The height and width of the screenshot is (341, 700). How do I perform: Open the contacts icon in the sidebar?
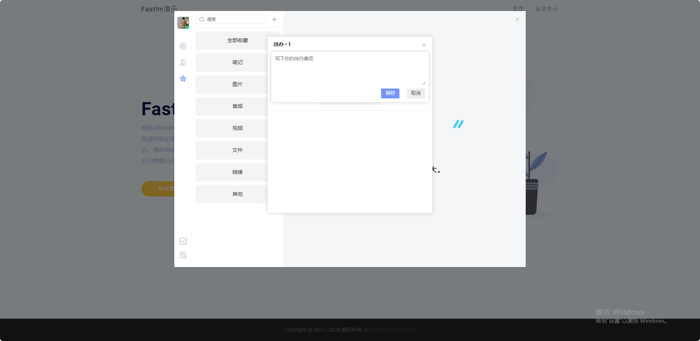click(183, 62)
